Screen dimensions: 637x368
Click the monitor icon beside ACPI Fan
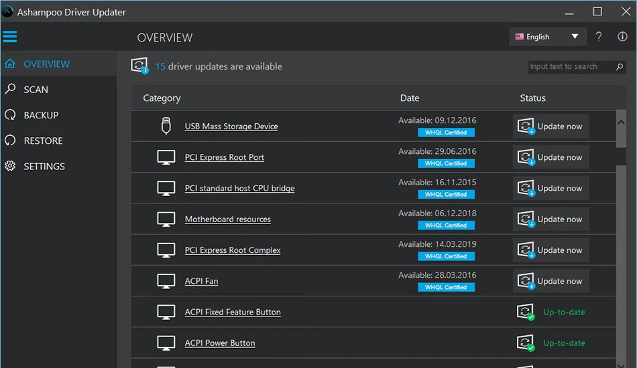click(x=166, y=281)
